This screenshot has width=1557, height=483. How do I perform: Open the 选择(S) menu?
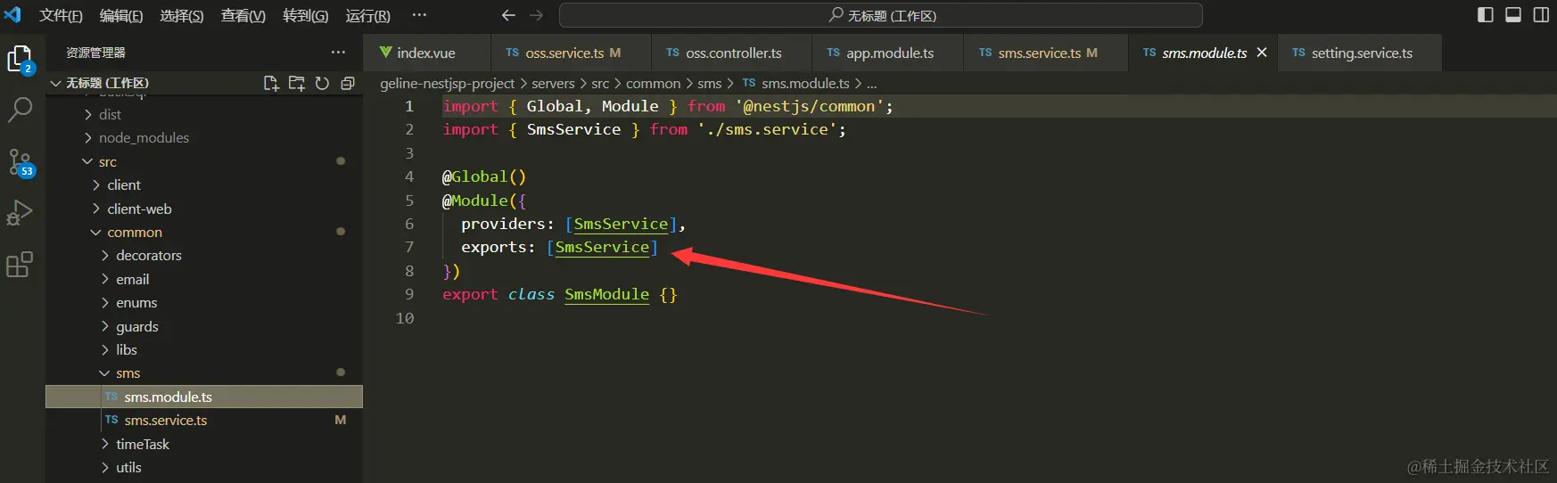click(x=182, y=15)
